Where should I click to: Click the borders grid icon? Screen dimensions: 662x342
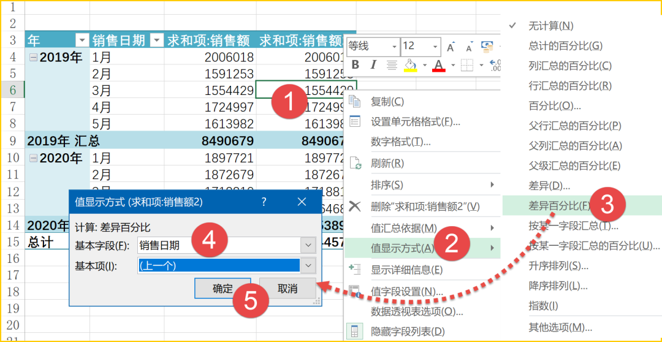coord(466,65)
